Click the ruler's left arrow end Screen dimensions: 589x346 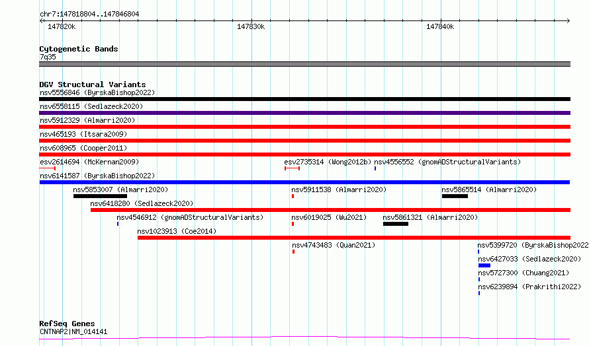point(41,20)
